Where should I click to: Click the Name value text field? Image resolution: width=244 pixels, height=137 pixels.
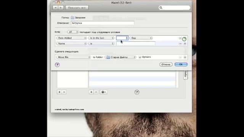(x=136, y=43)
